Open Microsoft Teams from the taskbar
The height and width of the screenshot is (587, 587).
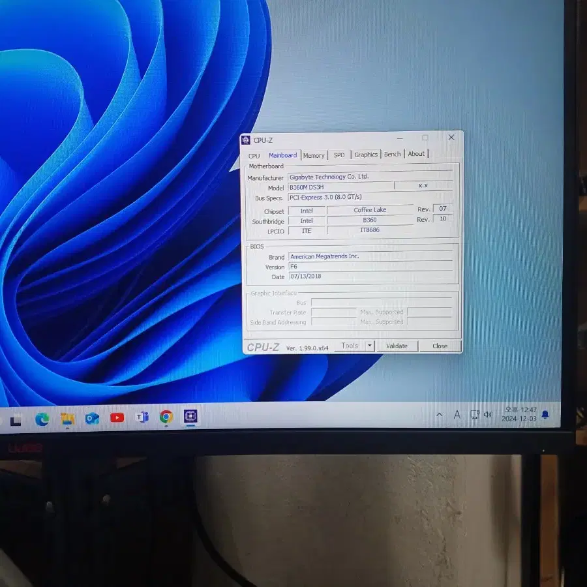pos(142,417)
